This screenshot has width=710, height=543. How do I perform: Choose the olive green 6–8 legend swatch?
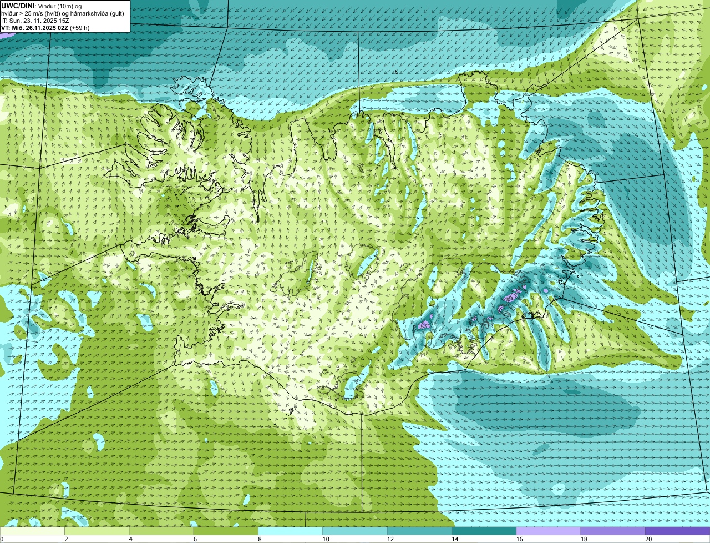[x=226, y=531]
